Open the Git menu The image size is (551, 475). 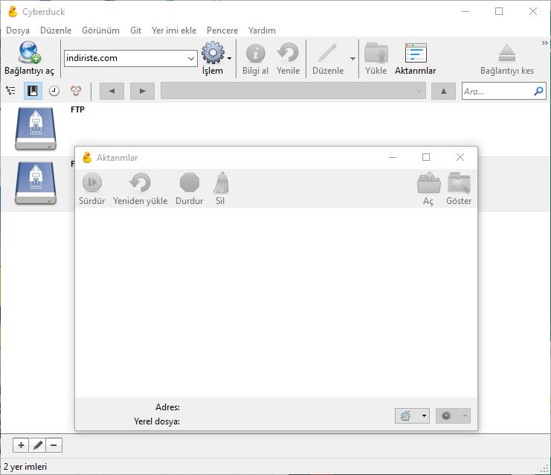135,31
